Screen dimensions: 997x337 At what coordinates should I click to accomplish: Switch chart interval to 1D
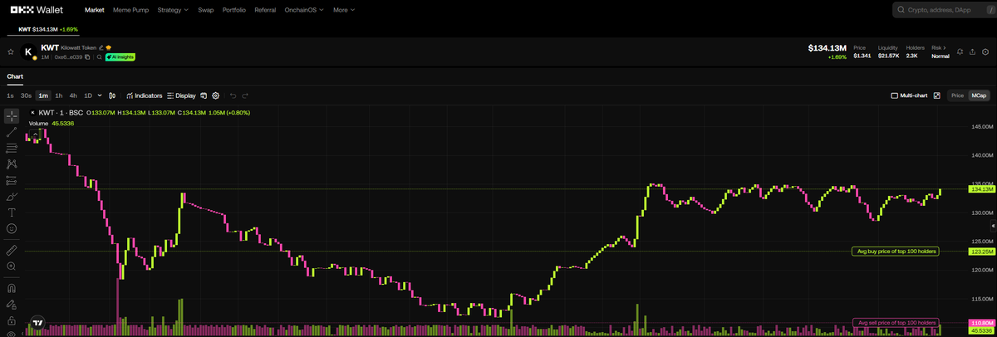pos(88,95)
